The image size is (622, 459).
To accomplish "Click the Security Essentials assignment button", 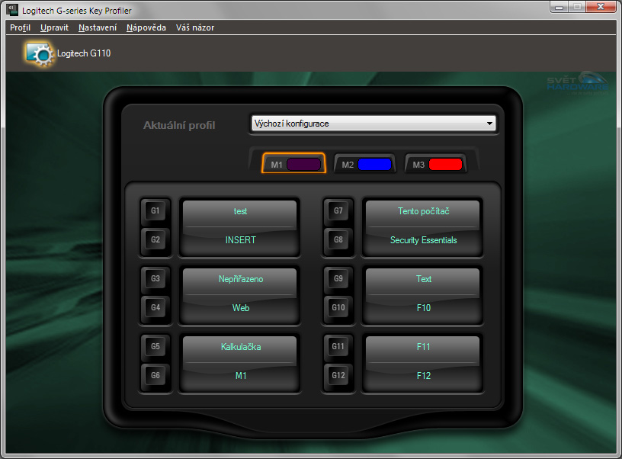I will pos(423,240).
